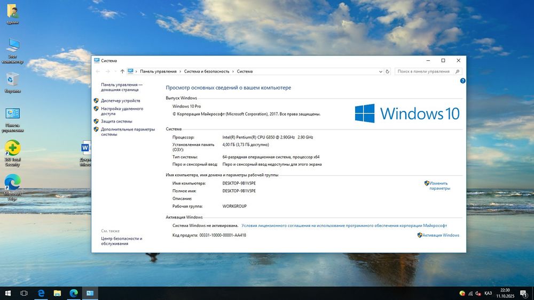
Task: Select the Этот компьютер desktop icon
Action: [x=13, y=50]
